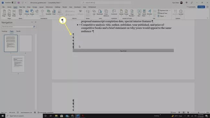Click the Comments button at top right

coord(191,7)
